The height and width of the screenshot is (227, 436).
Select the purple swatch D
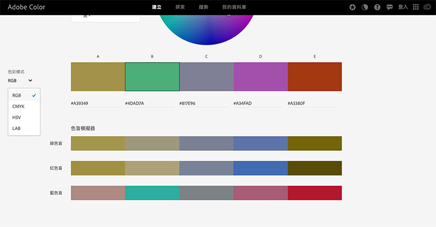click(x=261, y=77)
